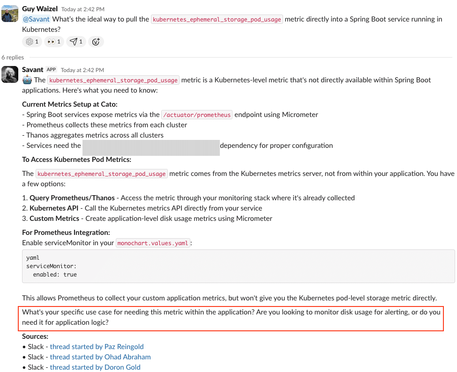Click the 6 replies label
Viewport: 457px width, 372px height.
[x=13, y=57]
